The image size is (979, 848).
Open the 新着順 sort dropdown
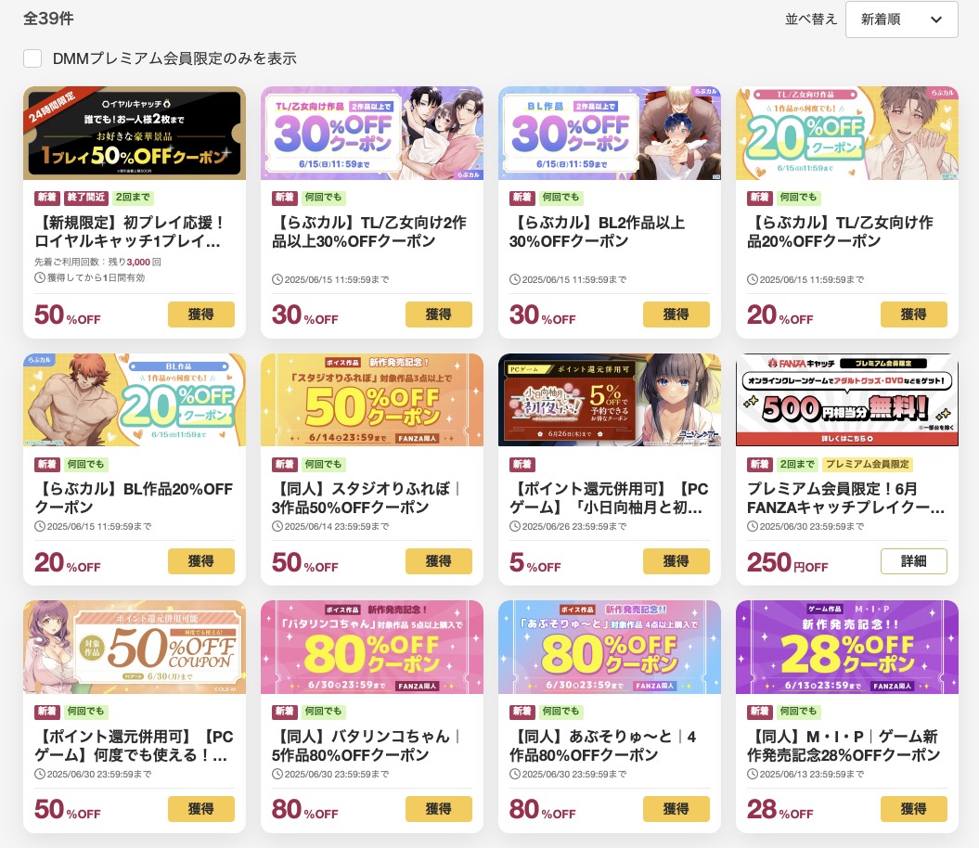(x=901, y=19)
